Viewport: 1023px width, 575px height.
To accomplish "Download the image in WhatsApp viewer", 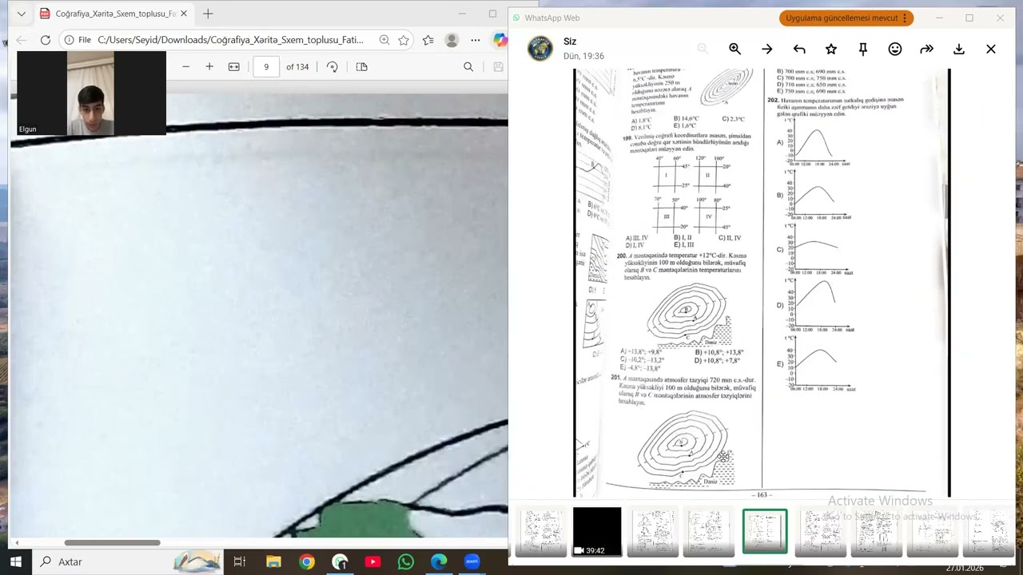I will tap(959, 50).
